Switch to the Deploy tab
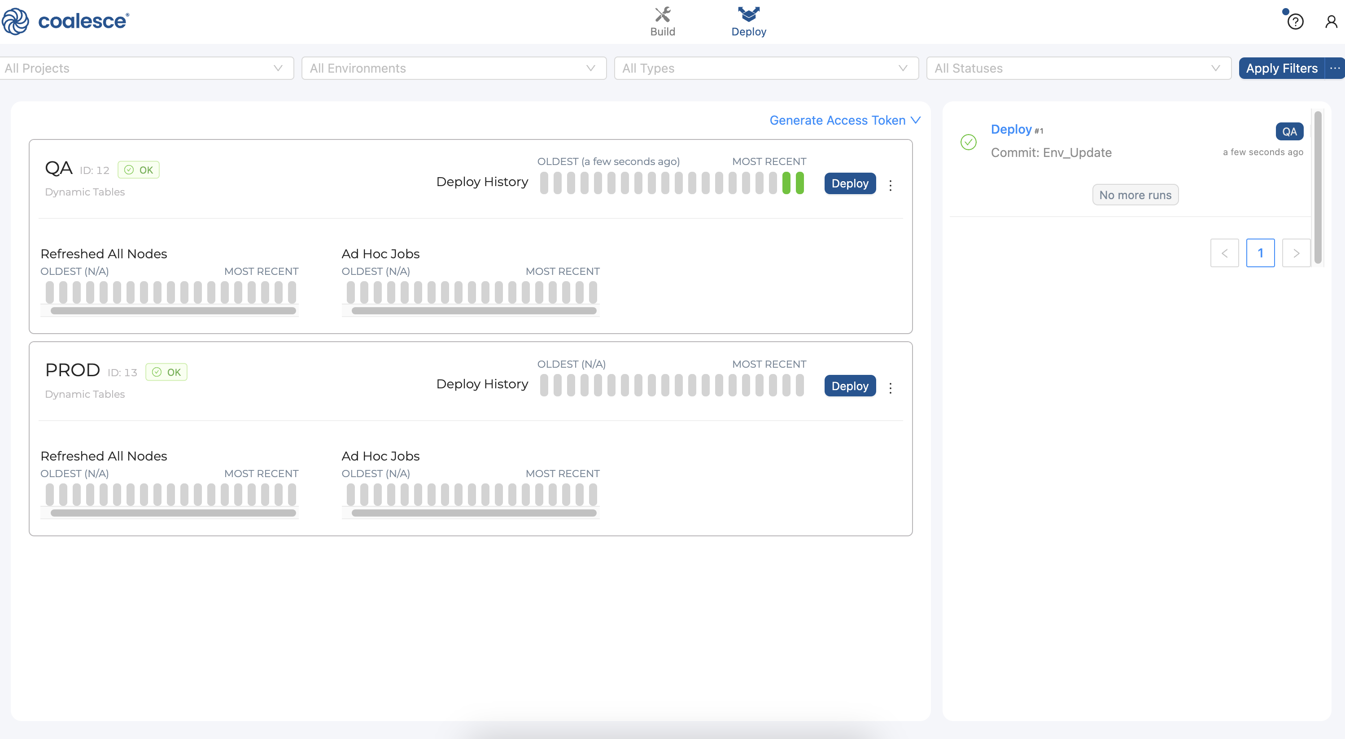 click(748, 22)
